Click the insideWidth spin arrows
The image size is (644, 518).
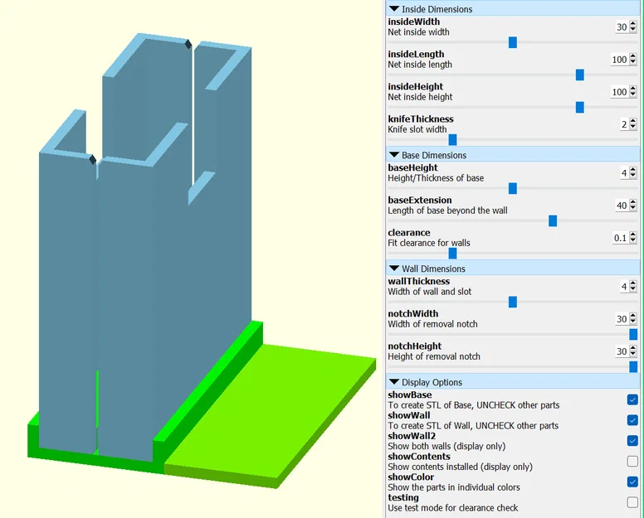coord(633,27)
